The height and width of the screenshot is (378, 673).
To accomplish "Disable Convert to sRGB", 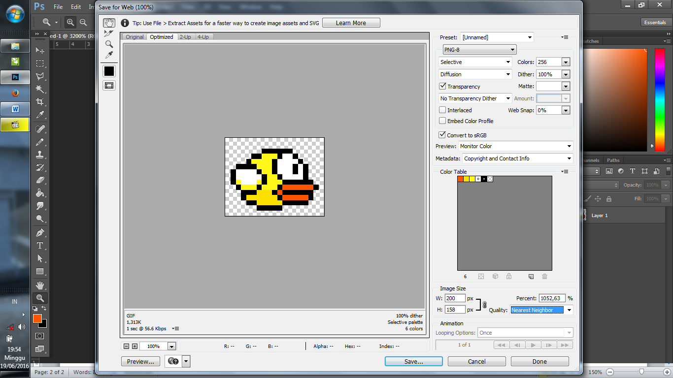I will 442,134.
